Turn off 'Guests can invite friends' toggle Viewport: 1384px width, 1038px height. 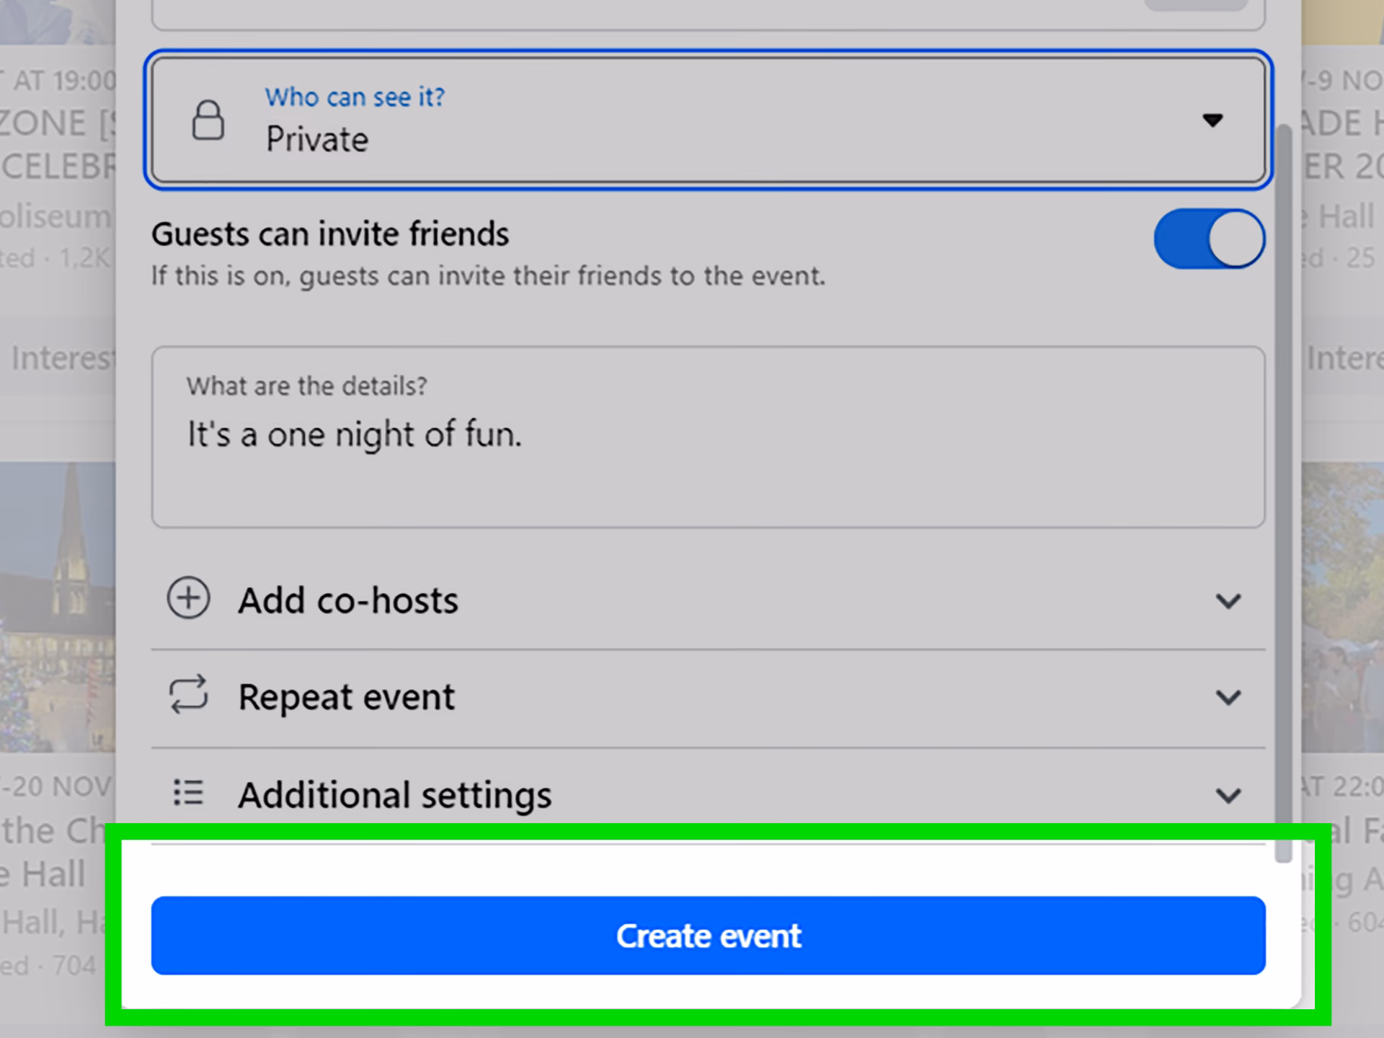coord(1209,239)
